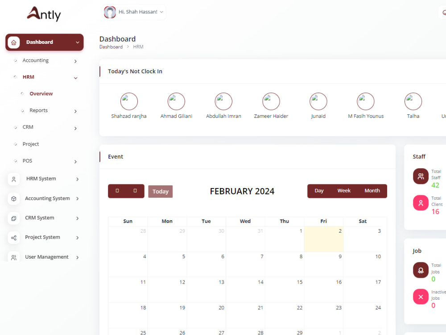The image size is (446, 335).
Task: Click Zameer Haider's avatar
Action: (x=271, y=101)
